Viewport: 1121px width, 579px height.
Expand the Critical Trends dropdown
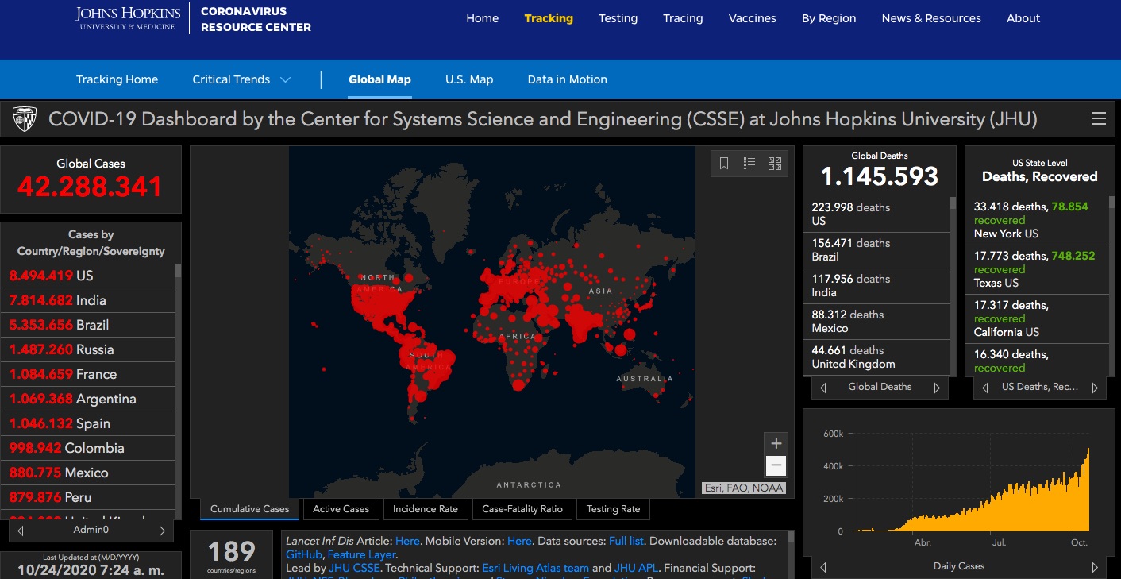click(285, 79)
